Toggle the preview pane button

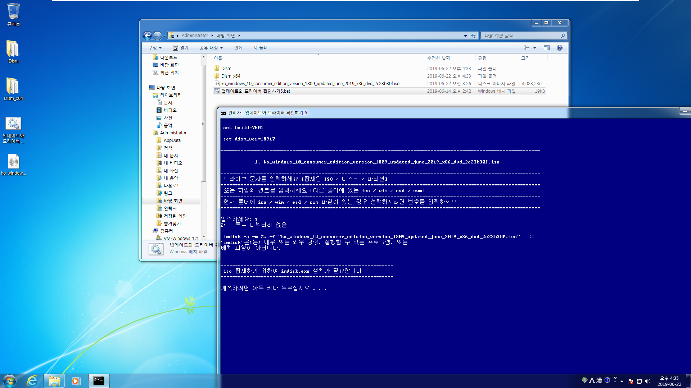[x=546, y=48]
